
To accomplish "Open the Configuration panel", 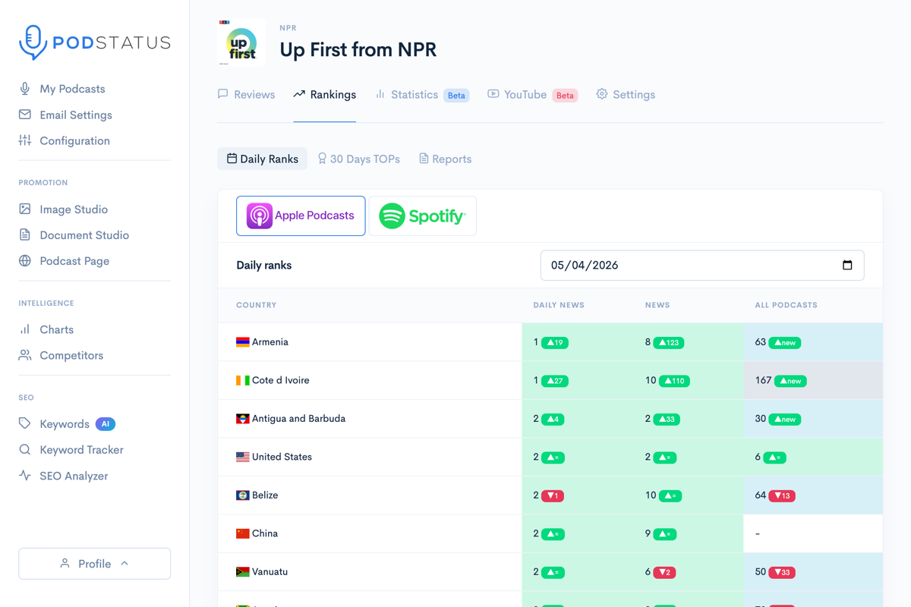I will point(74,140).
